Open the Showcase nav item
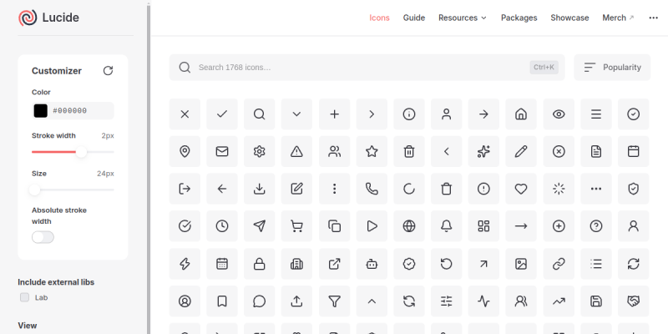This screenshot has width=668, height=334. point(569,18)
